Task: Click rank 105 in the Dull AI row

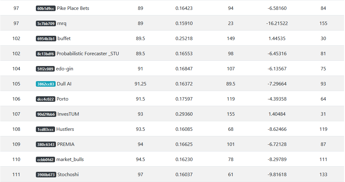Action: 16,84
